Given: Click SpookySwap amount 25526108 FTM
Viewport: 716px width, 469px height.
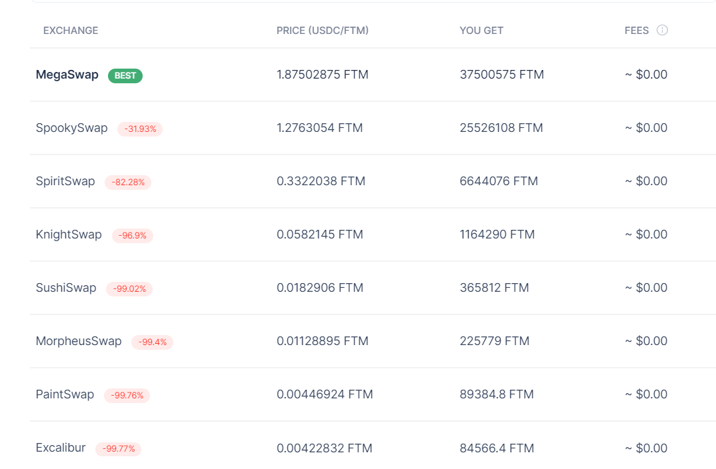Looking at the screenshot, I should (x=501, y=128).
